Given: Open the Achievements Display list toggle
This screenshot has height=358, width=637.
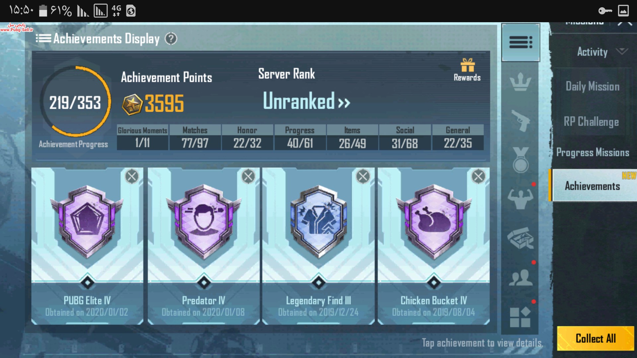Looking at the screenshot, I should coord(43,38).
